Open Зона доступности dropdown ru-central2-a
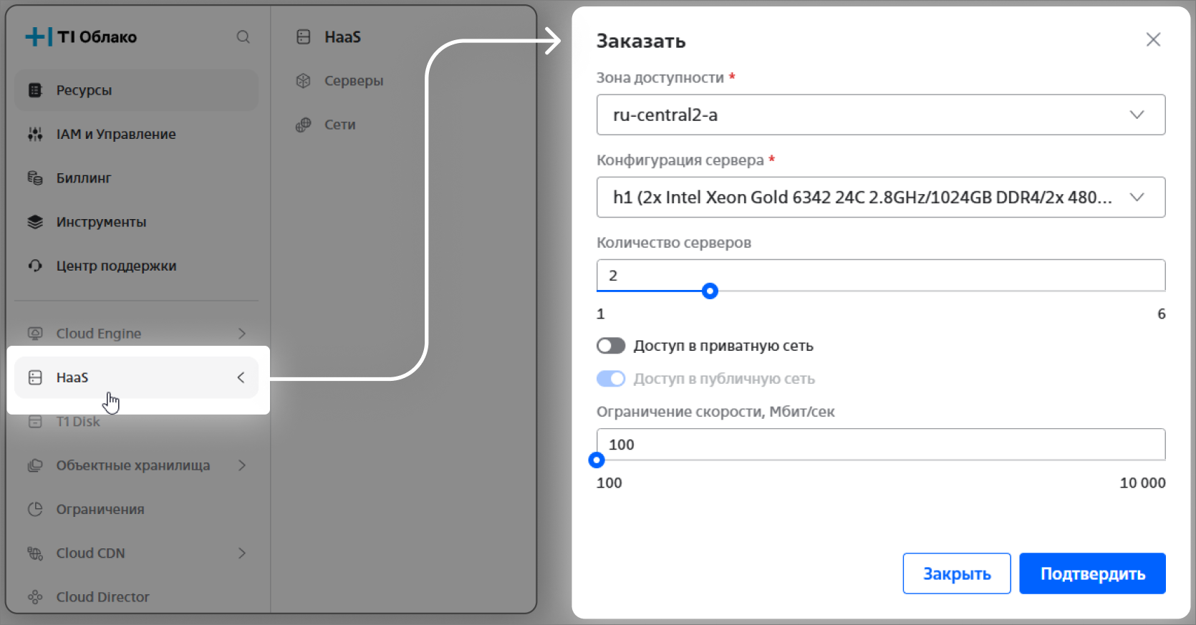 880,115
